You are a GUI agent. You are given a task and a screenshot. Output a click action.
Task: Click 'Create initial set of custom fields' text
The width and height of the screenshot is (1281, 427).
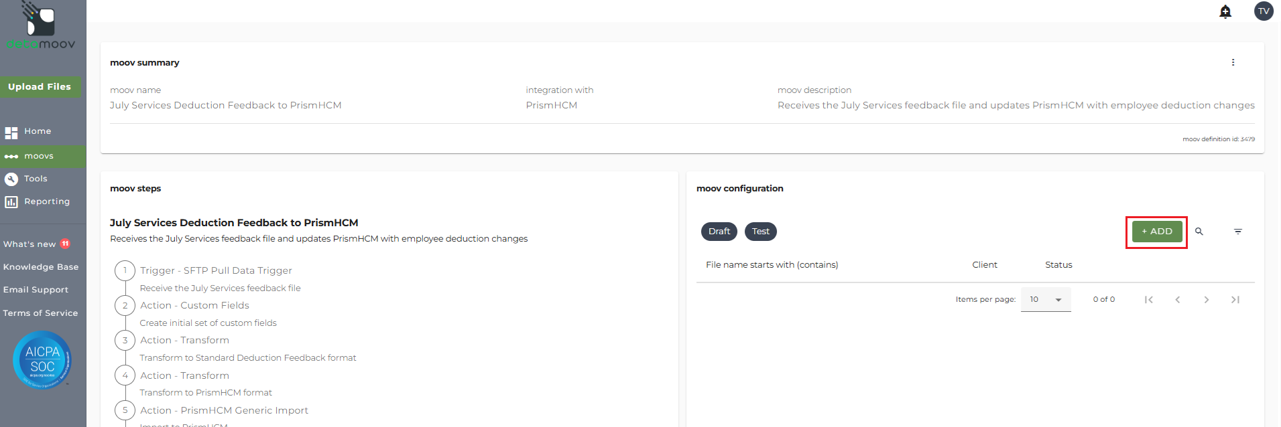[x=208, y=323]
